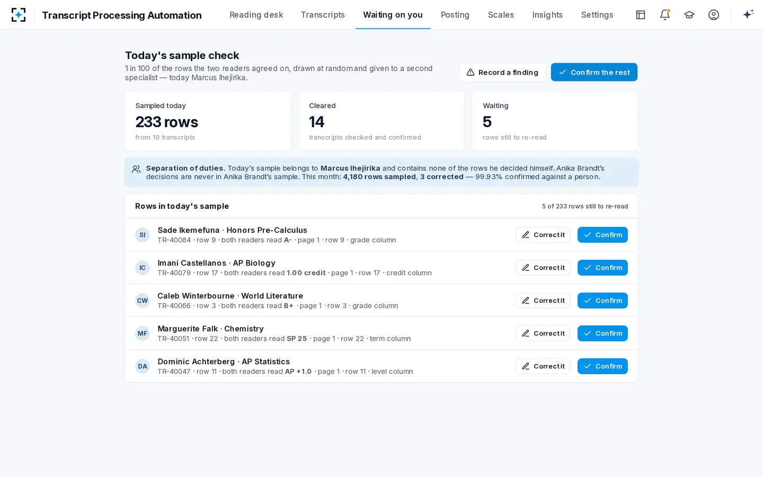
Task: Confirm the Sade Ikemefuna Pre-Calculus row
Action: coord(602,235)
